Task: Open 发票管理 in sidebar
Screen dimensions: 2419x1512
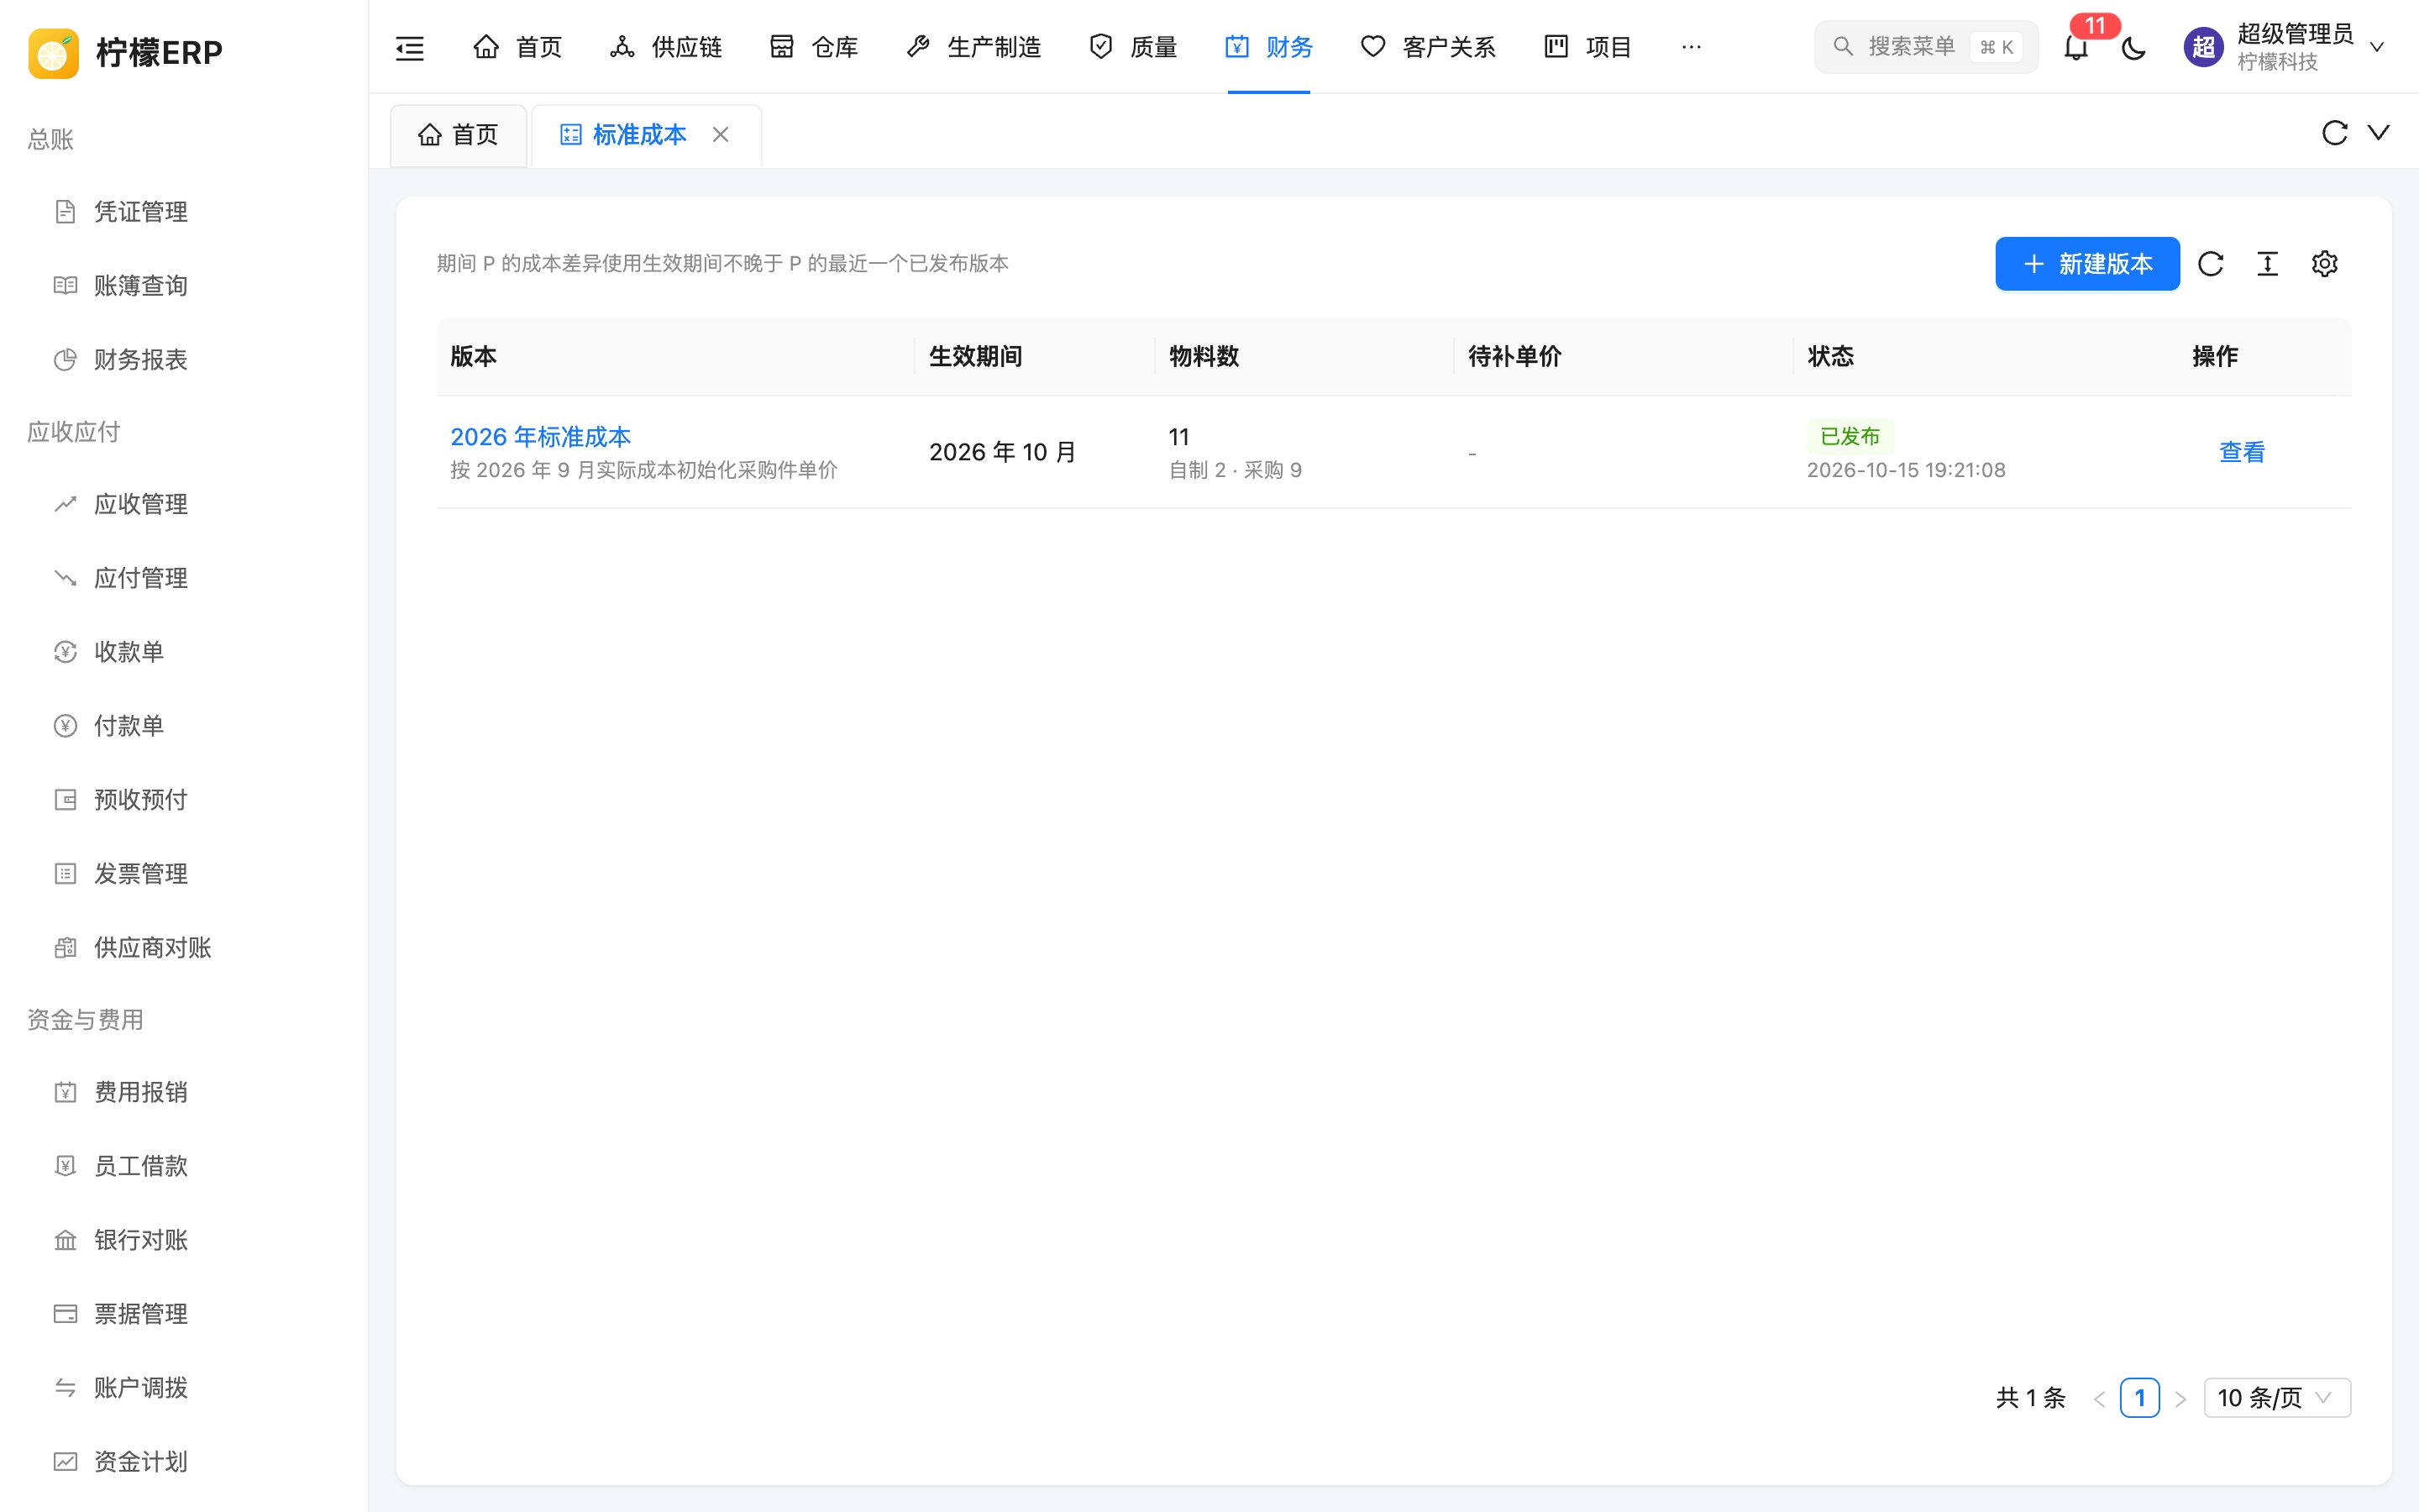Action: (x=140, y=874)
